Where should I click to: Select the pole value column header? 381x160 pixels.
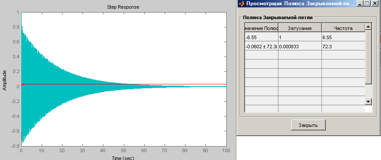pos(262,28)
